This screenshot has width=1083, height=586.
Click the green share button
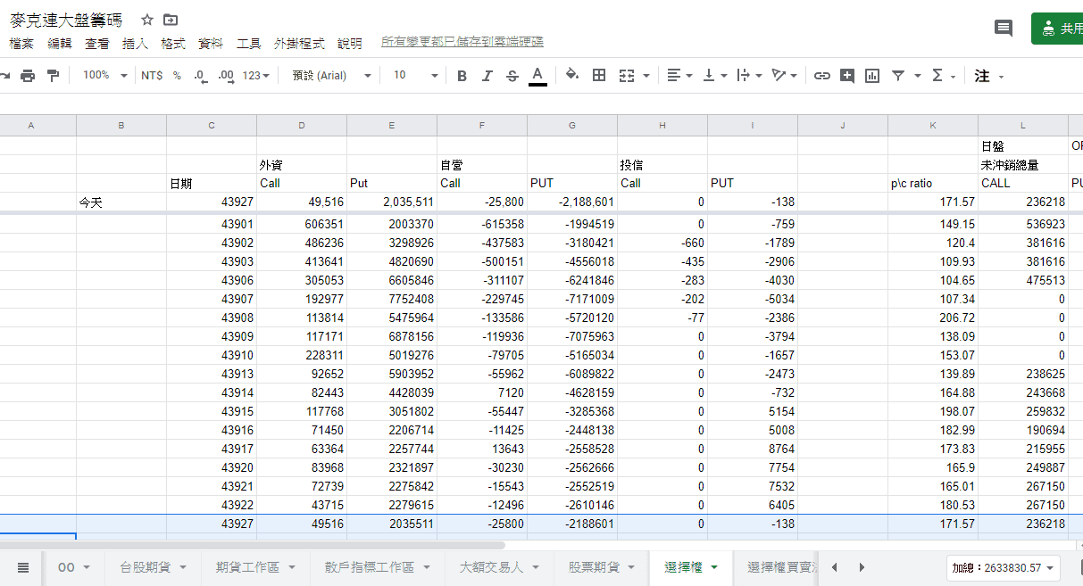pyautogui.click(x=1060, y=29)
